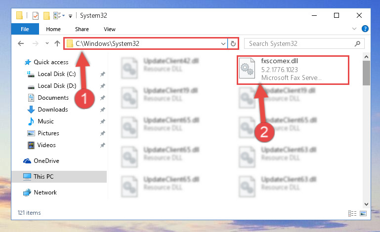Click the search magnifier icon
Image resolution: width=380 pixels, height=232 pixels.
tap(357, 43)
